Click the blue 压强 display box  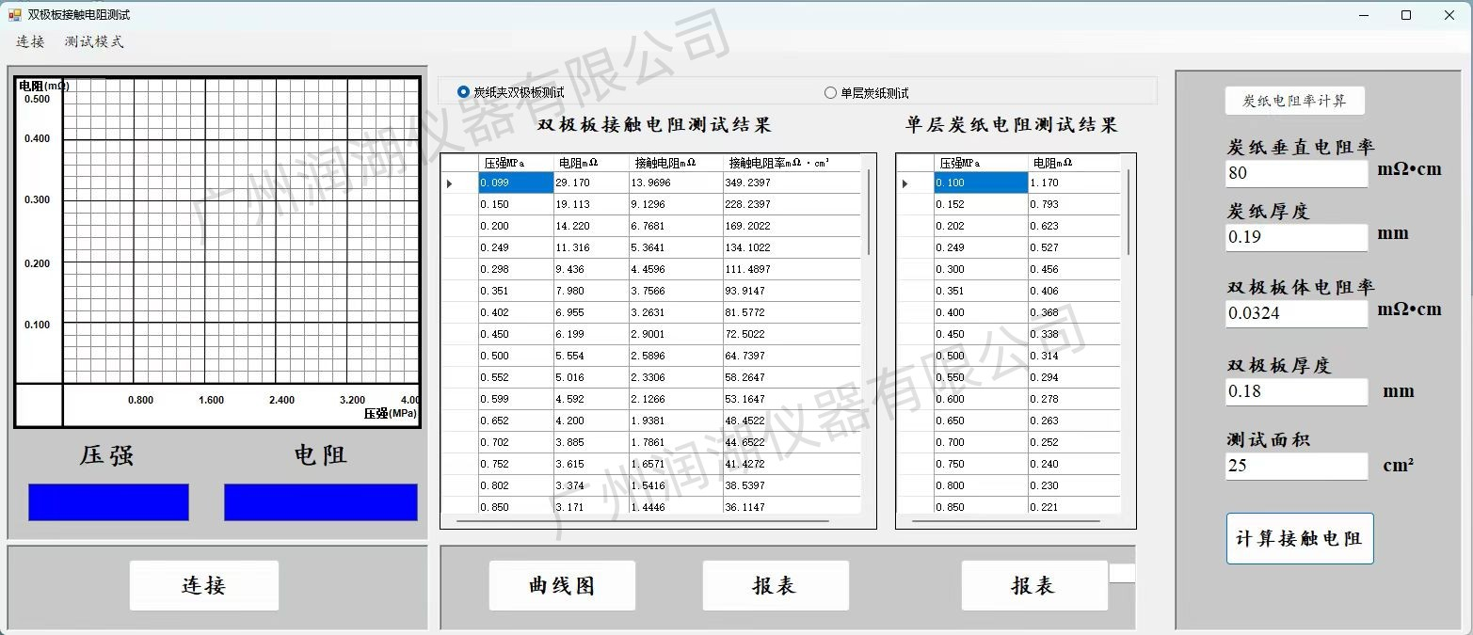pos(108,501)
